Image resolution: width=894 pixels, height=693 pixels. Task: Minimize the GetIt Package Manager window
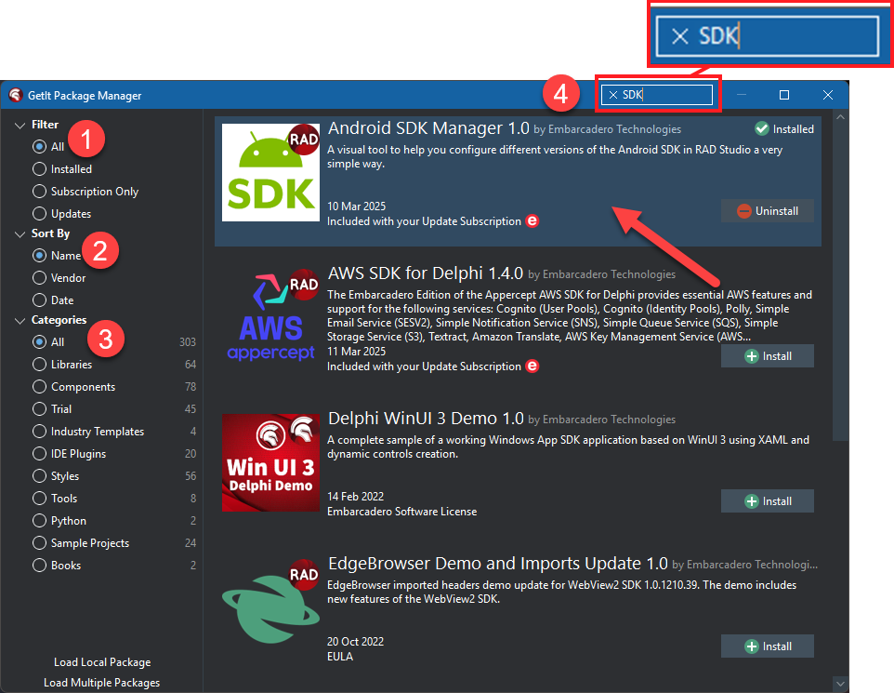pyautogui.click(x=742, y=95)
